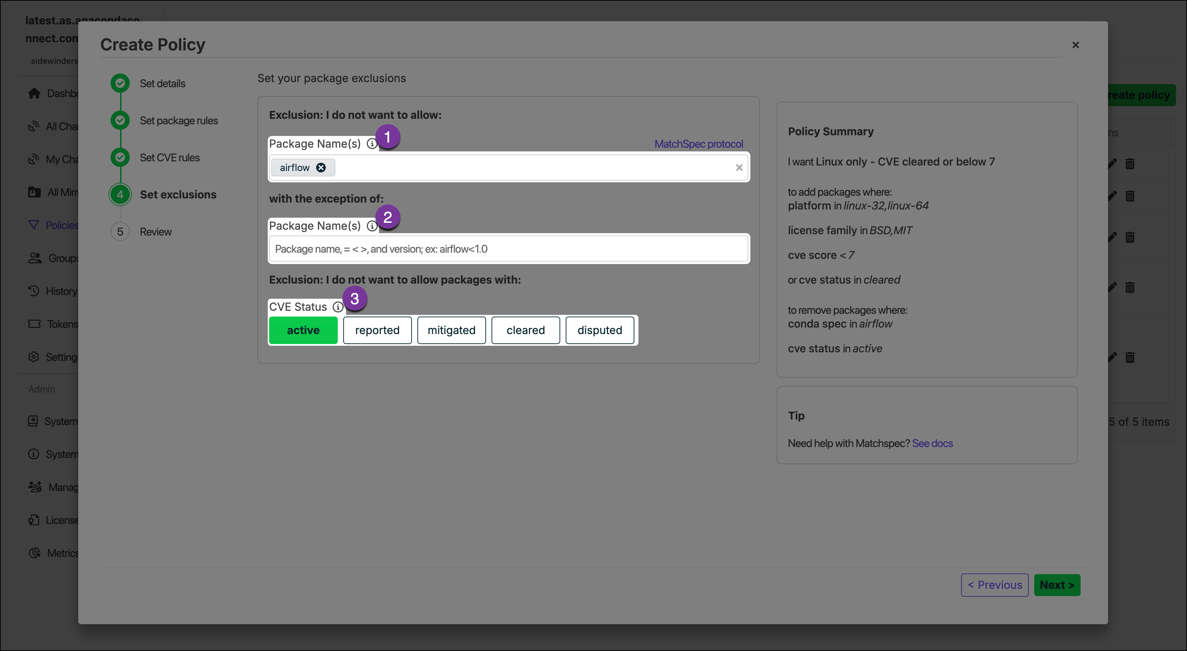Toggle the active CVE status off
Viewport: 1187px width, 651px height.
[x=303, y=330]
